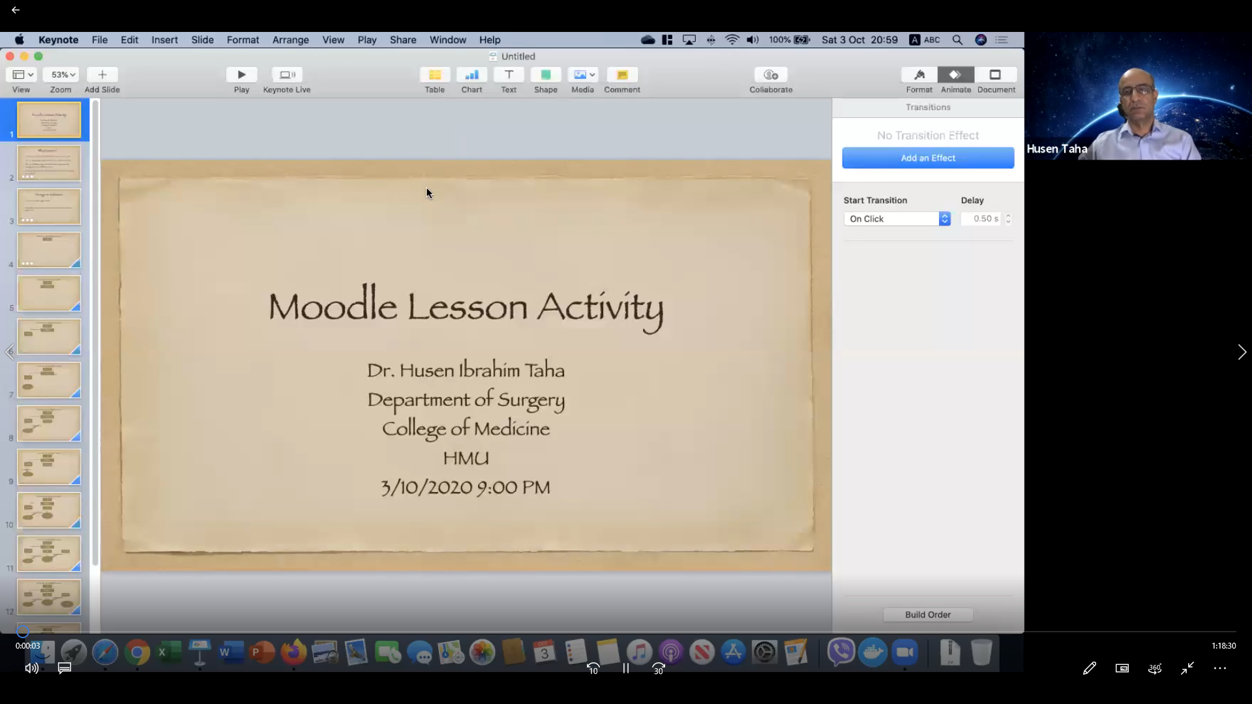
Task: Open the Slide menu
Action: [202, 40]
